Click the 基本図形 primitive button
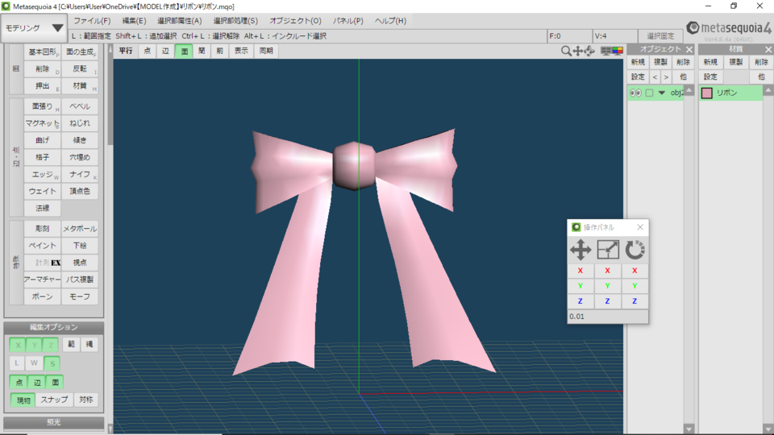The height and width of the screenshot is (435, 774). click(43, 52)
